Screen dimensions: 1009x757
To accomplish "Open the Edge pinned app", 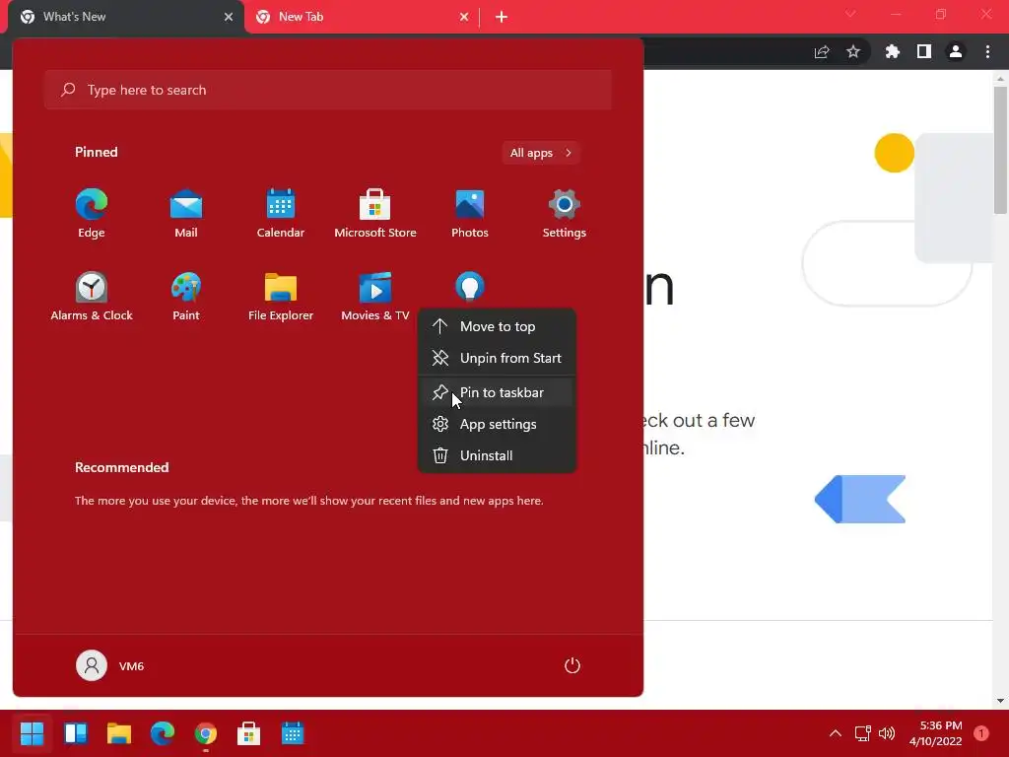I will pos(92,214).
